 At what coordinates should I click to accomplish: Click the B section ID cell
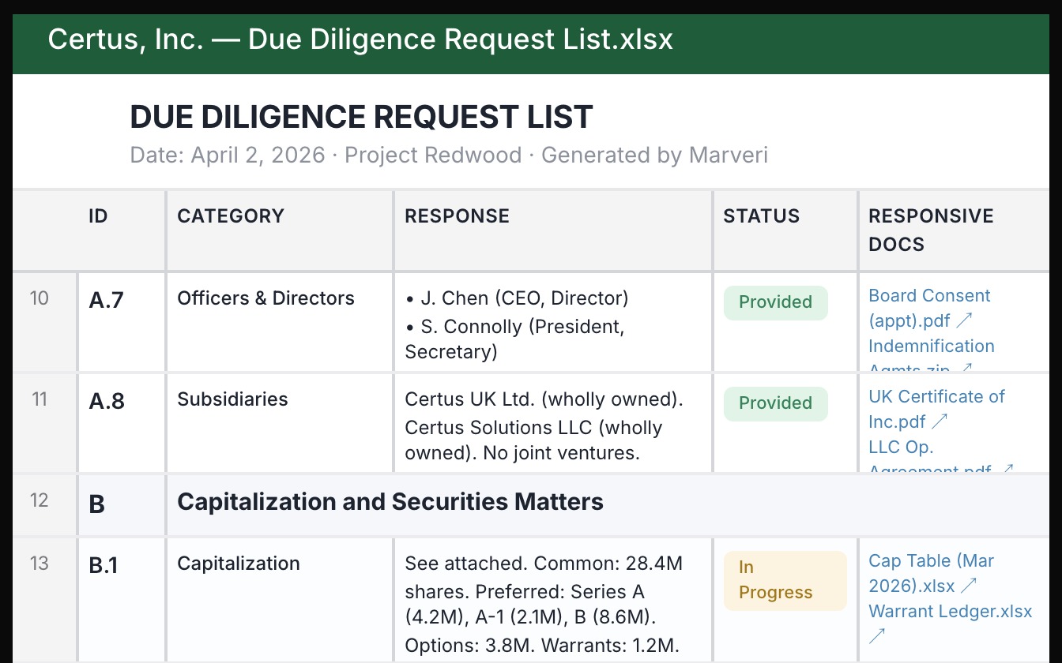[x=122, y=505]
